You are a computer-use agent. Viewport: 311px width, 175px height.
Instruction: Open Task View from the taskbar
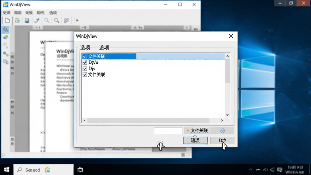point(80,170)
